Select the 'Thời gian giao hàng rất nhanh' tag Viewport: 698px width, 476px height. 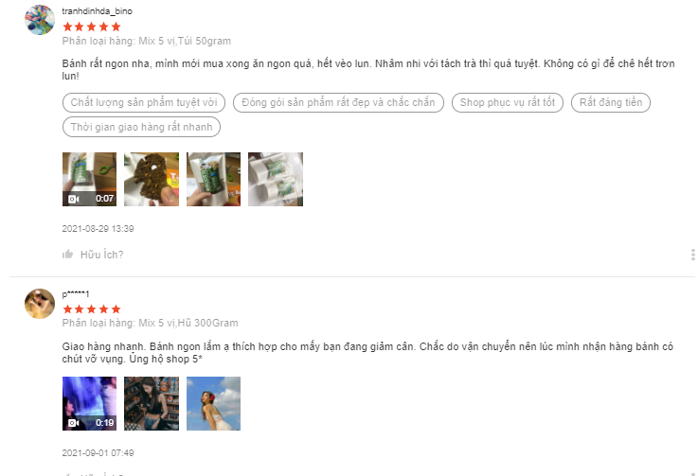141,127
